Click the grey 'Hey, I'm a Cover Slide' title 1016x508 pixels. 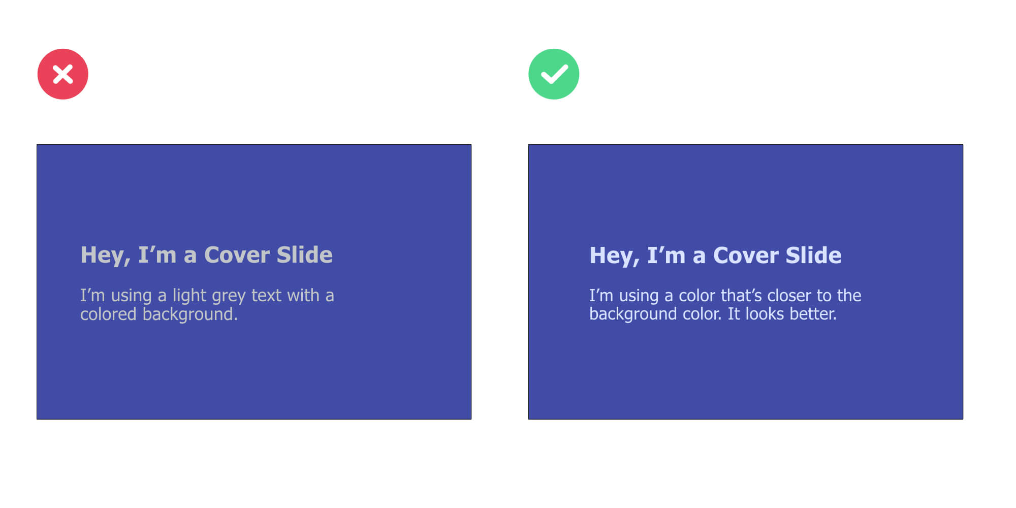206,255
